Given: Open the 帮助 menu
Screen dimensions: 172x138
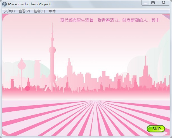Looking at the screenshot, I should (52, 11).
